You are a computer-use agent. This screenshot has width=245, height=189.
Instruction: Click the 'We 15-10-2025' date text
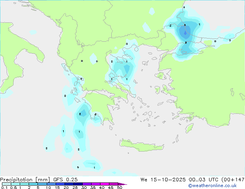(163, 180)
